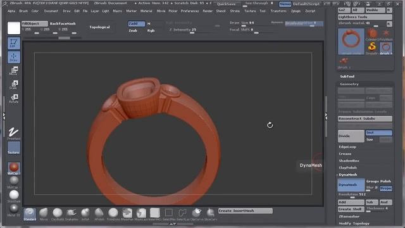Toggle the Topological option
This screenshot has width=405, height=228.
99,27
